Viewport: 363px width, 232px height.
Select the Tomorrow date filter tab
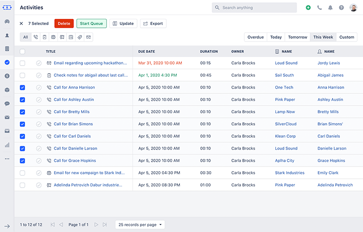pyautogui.click(x=297, y=37)
